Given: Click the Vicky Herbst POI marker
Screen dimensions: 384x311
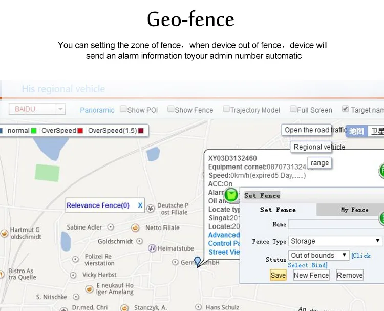Looking at the screenshot, I should click(73, 275).
